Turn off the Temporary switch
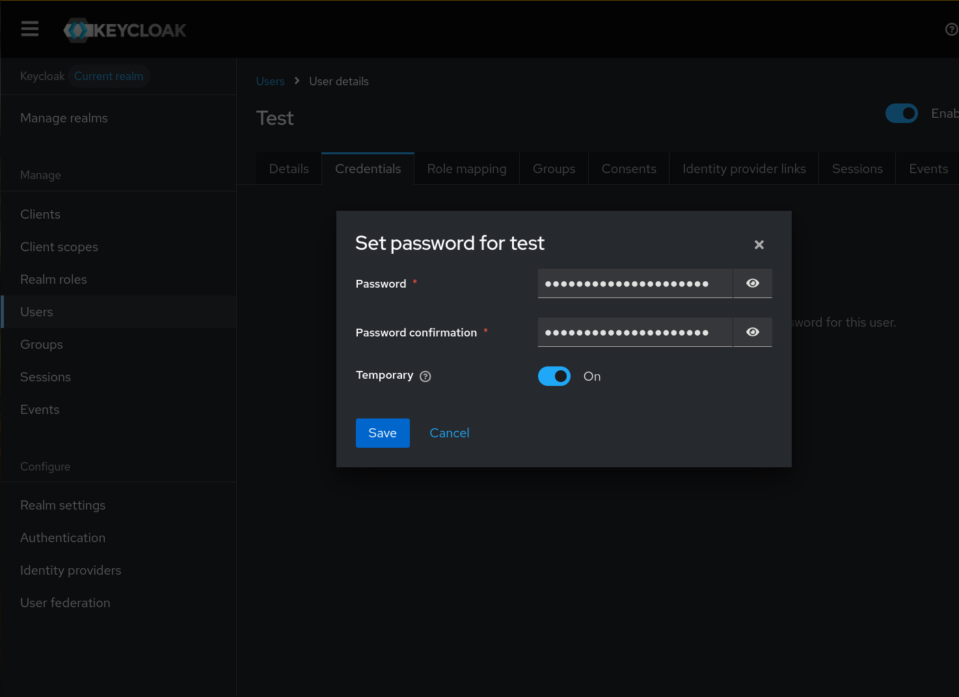 [x=554, y=376]
